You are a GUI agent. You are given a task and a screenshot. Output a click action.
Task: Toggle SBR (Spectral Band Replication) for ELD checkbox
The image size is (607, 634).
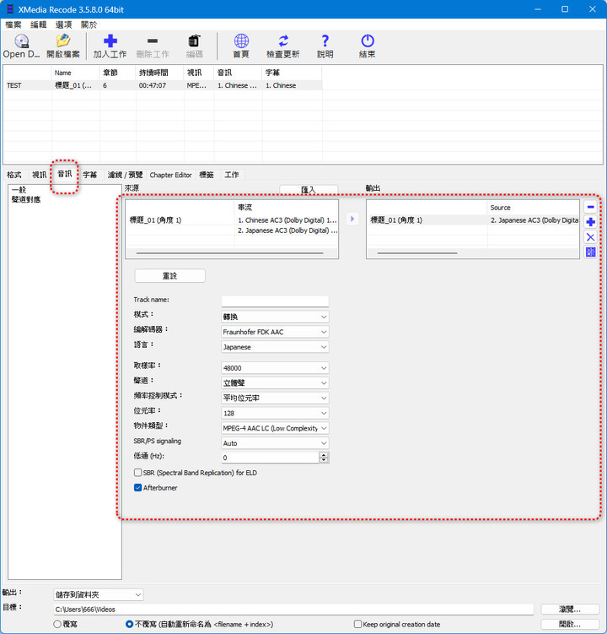click(x=137, y=472)
